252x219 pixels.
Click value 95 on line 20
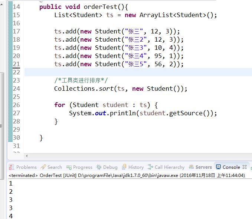[158, 56]
